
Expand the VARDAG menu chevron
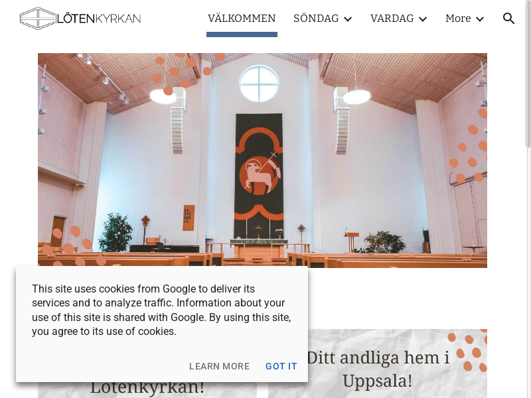[423, 19]
